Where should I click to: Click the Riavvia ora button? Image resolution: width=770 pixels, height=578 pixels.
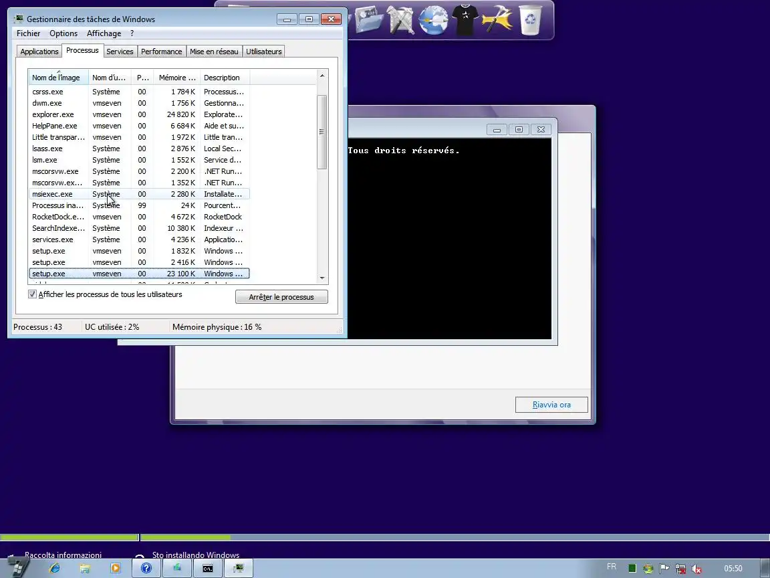point(551,405)
